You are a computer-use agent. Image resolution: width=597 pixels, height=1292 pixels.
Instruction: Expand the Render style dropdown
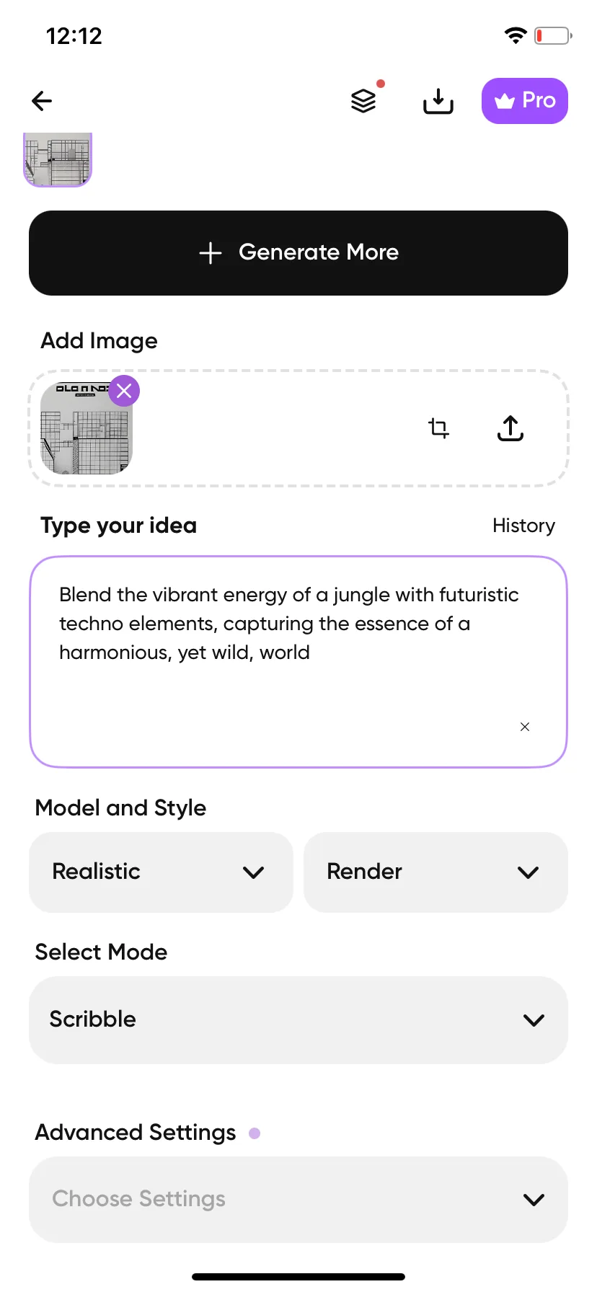pyautogui.click(x=435, y=872)
